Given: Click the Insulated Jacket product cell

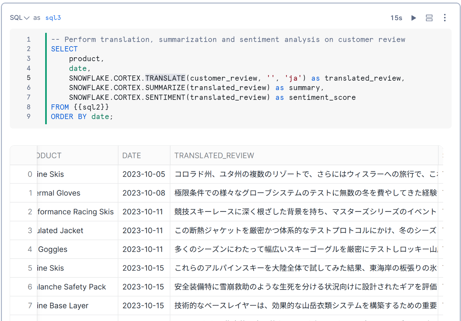Looking at the screenshot, I should click(x=60, y=231).
